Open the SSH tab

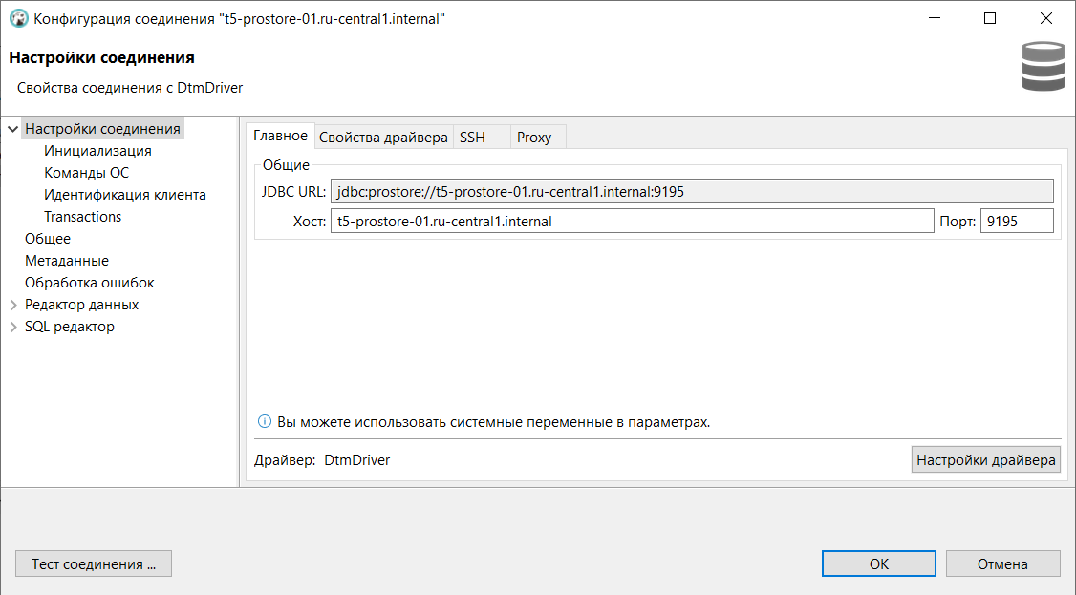472,138
